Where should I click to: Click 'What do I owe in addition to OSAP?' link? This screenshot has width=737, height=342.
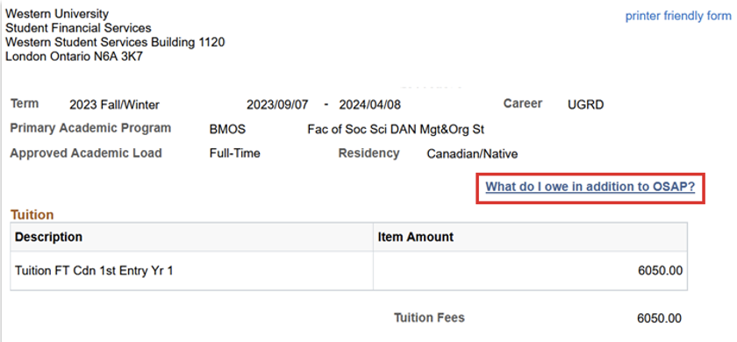coord(590,187)
